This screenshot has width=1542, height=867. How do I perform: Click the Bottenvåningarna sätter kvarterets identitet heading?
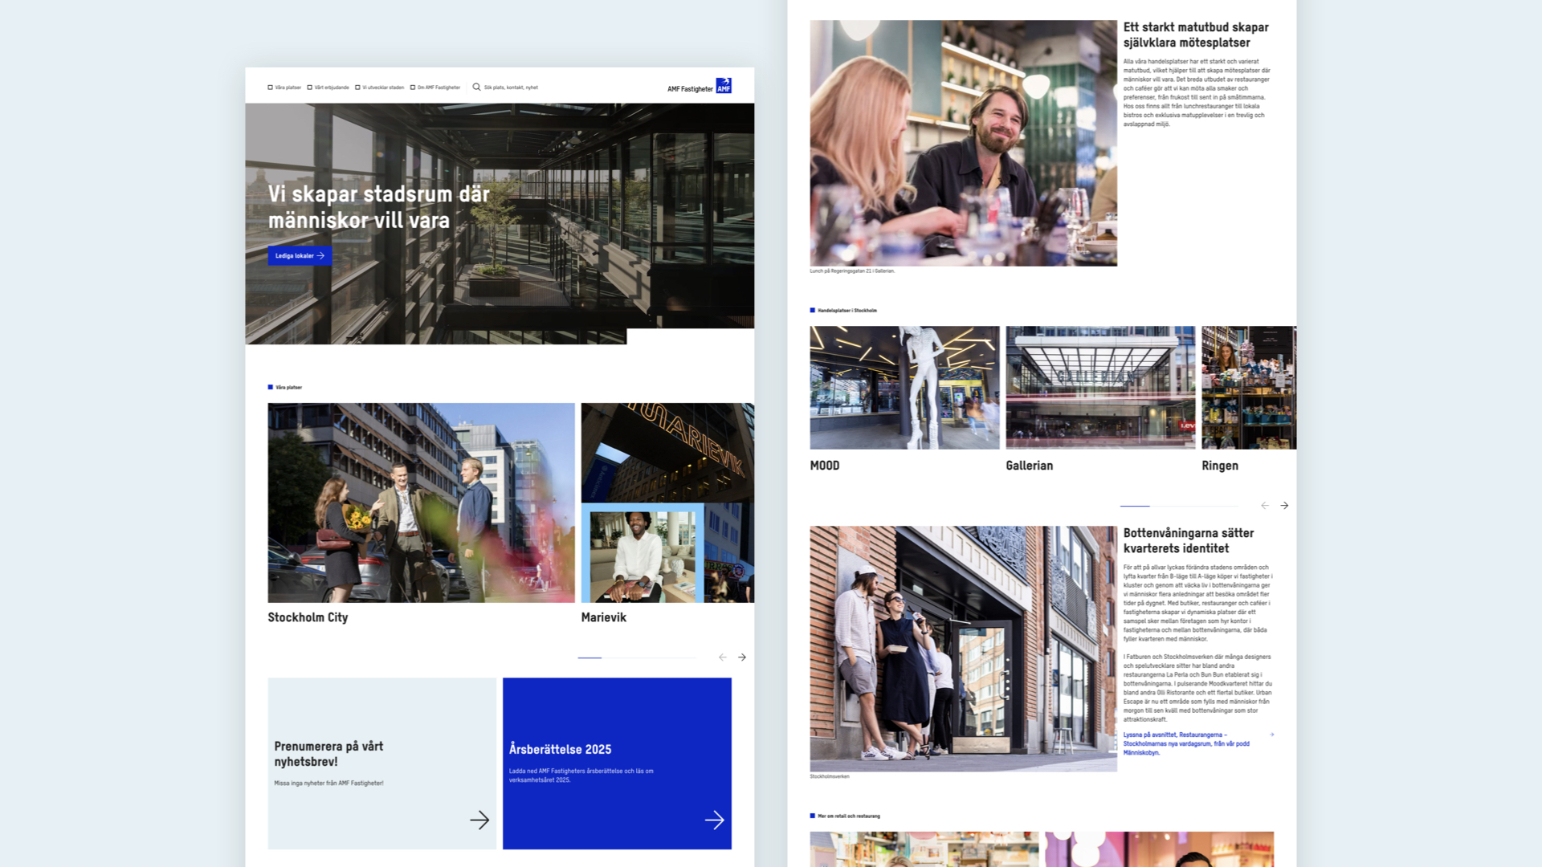[x=1188, y=540]
